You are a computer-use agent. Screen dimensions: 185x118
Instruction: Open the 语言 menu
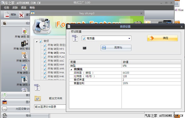tap(24, 8)
